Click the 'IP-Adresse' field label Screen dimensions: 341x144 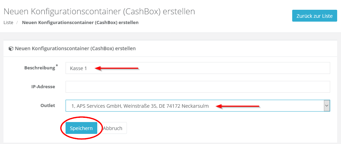[41, 86]
